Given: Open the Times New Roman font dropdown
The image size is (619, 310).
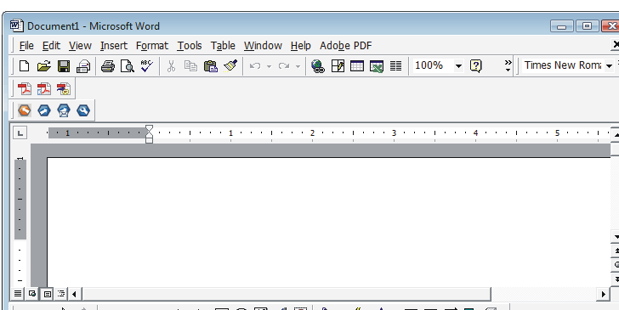Looking at the screenshot, I should [x=609, y=66].
